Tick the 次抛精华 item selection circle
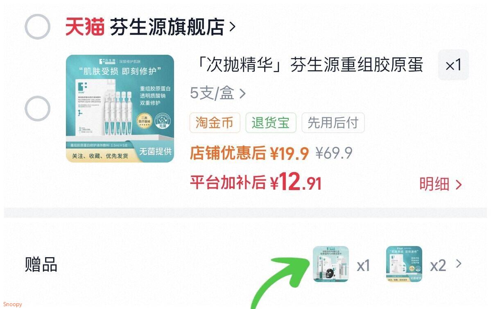The width and height of the screenshot is (491, 309). (x=38, y=109)
